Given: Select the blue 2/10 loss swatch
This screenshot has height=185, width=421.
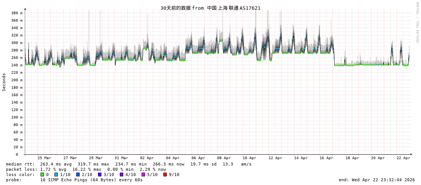Looking at the screenshot, I should [78, 175].
